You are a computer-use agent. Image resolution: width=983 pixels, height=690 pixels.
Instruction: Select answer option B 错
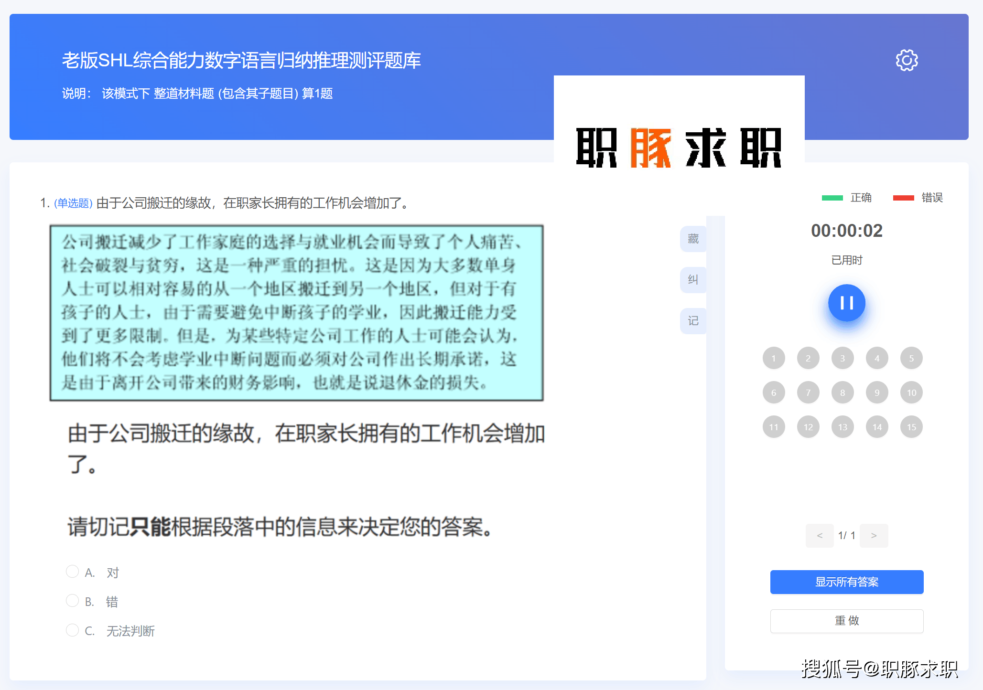pyautogui.click(x=73, y=601)
